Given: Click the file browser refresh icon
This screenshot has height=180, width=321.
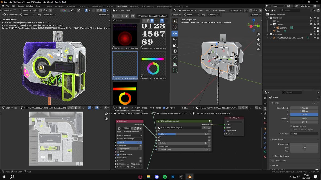Looking at the screenshot, I should pos(128,16).
